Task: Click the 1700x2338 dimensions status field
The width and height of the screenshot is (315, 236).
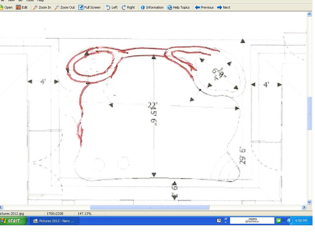Action: click(55, 214)
